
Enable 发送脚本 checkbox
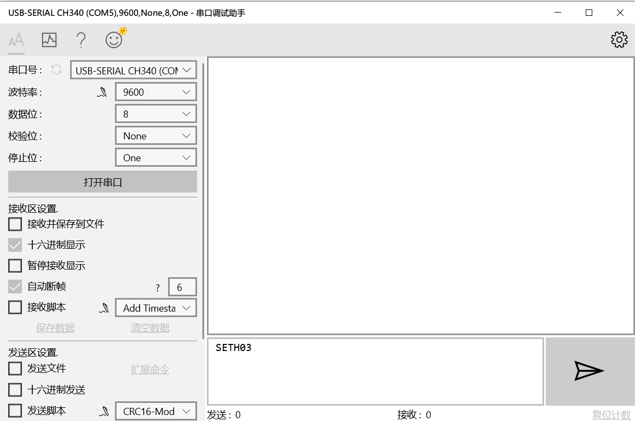15,411
